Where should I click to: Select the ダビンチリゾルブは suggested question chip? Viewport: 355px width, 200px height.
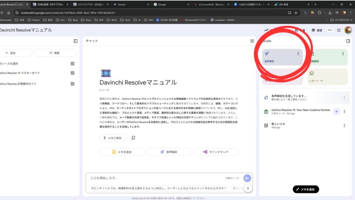tap(159, 188)
